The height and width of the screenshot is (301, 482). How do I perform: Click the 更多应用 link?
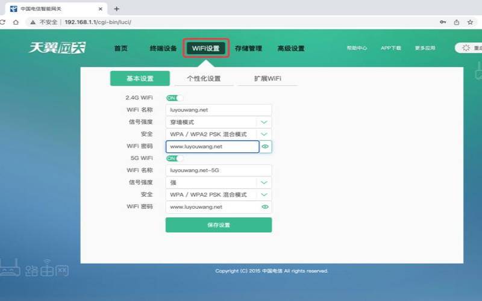pos(425,48)
